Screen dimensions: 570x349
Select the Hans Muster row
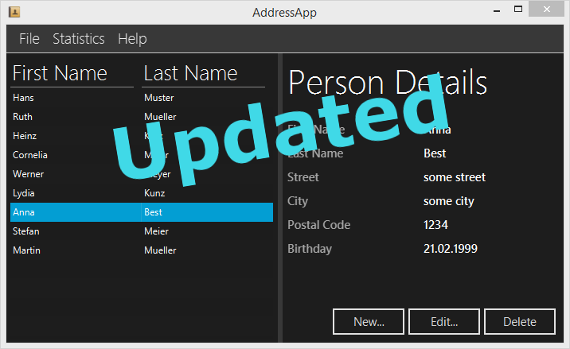tap(142, 98)
